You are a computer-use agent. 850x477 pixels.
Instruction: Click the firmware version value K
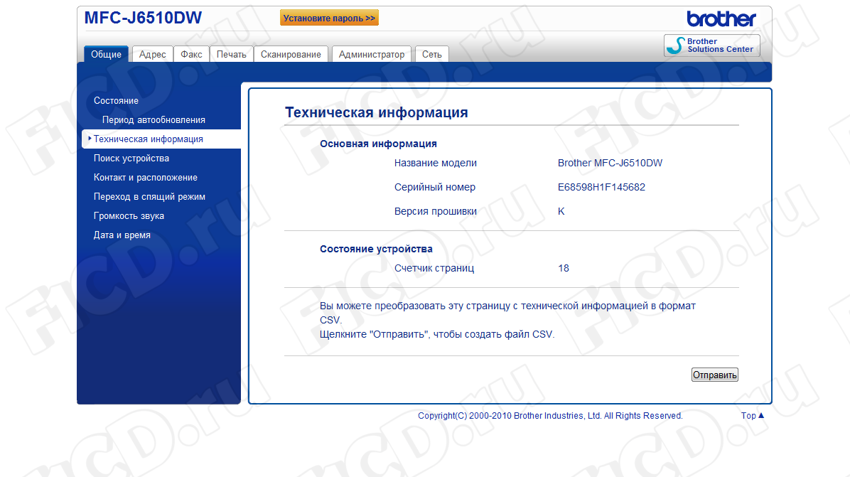click(561, 211)
